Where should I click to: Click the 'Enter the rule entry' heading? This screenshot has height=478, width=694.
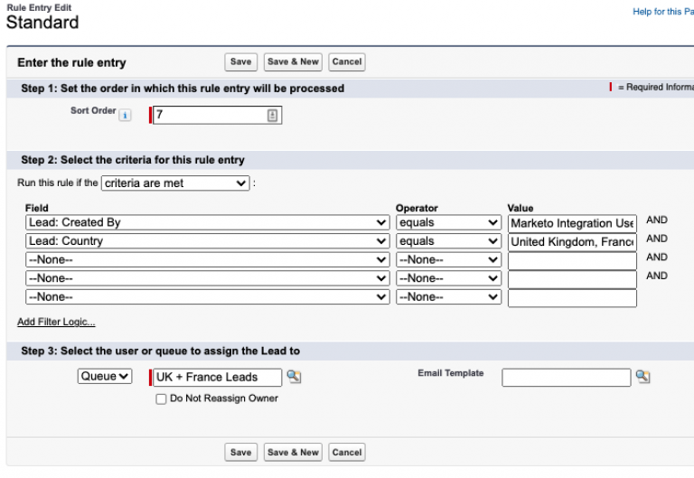(71, 62)
